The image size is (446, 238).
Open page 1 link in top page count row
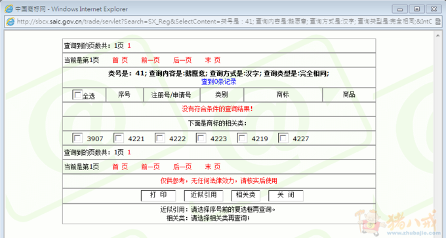point(129,46)
